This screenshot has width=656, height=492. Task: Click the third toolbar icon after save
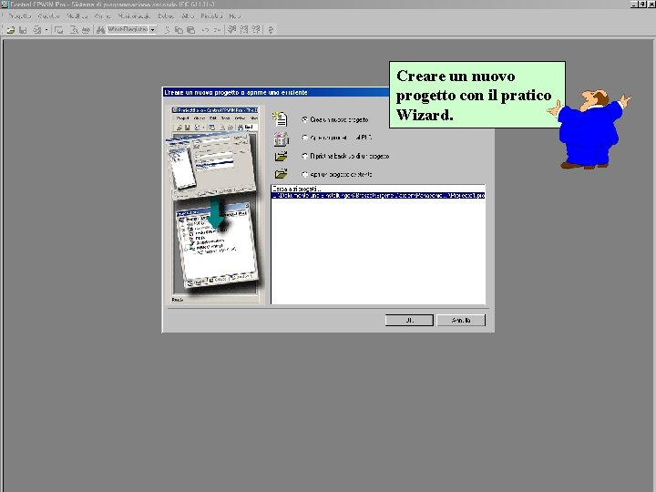coord(36,30)
